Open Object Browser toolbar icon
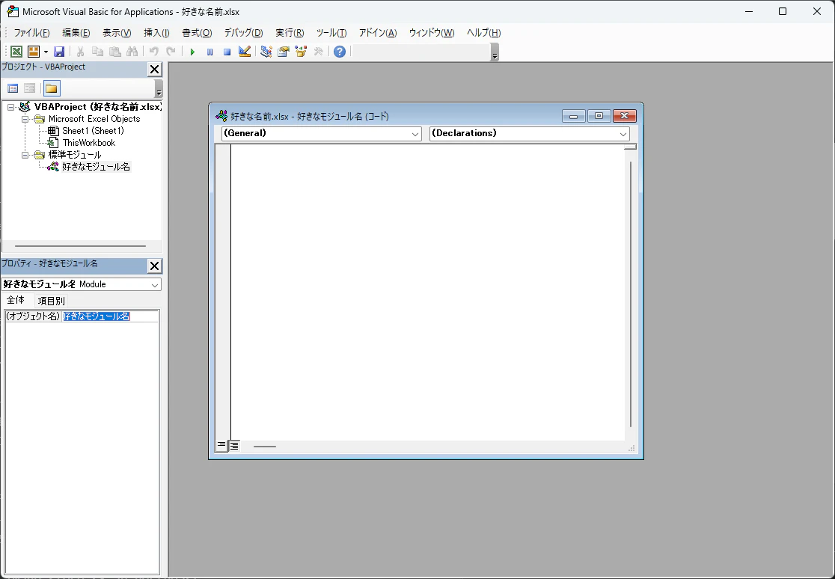 pos(301,52)
